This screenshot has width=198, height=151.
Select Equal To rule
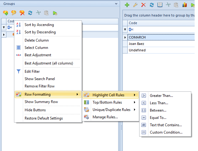click(x=165, y=118)
